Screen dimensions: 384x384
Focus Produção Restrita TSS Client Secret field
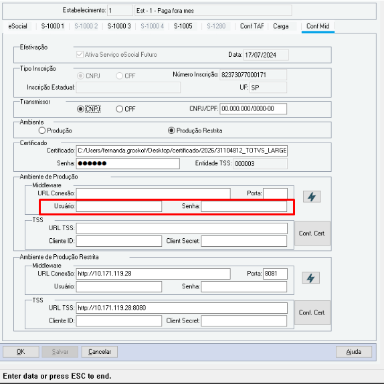click(244, 321)
